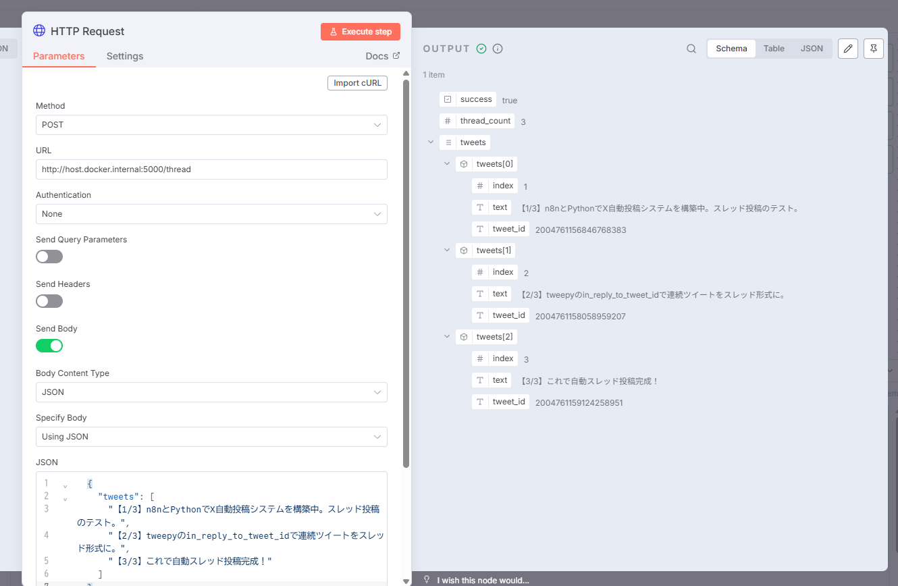Turn on the Send Headers toggle
Screen dimensions: 898x586
(x=49, y=301)
